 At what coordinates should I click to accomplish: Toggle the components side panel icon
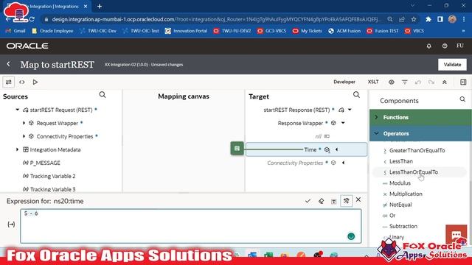click(x=463, y=82)
